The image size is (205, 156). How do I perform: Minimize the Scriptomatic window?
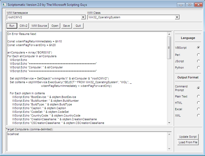coord(181,5)
